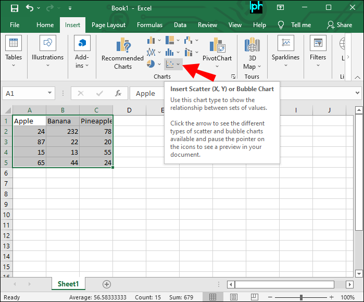Collapse the ribbon
The image size is (364, 302).
pos(357,77)
